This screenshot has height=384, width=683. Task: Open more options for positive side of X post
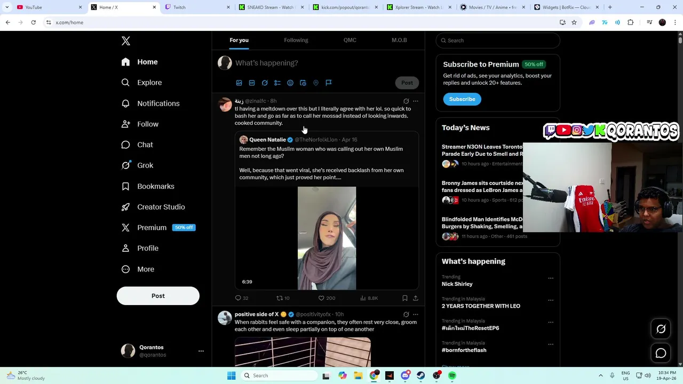coord(416,315)
